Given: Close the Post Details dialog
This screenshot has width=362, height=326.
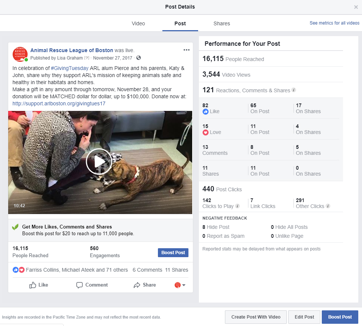Looking at the screenshot, I should point(356,7).
